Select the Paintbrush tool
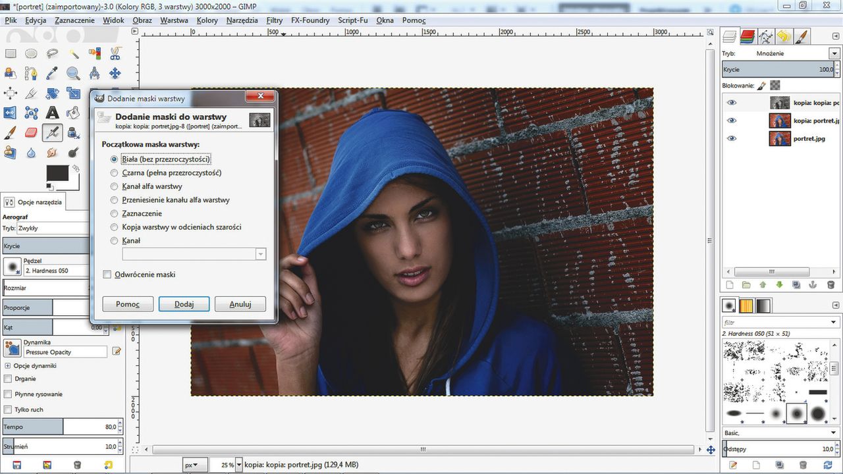The image size is (843, 474). point(10,132)
